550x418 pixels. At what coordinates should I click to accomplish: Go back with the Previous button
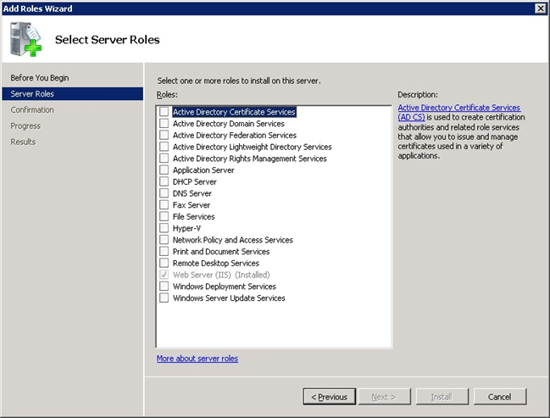coord(328,396)
